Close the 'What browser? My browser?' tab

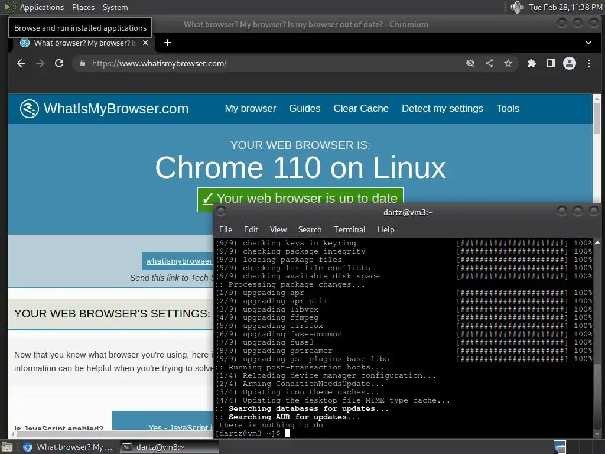tap(145, 43)
